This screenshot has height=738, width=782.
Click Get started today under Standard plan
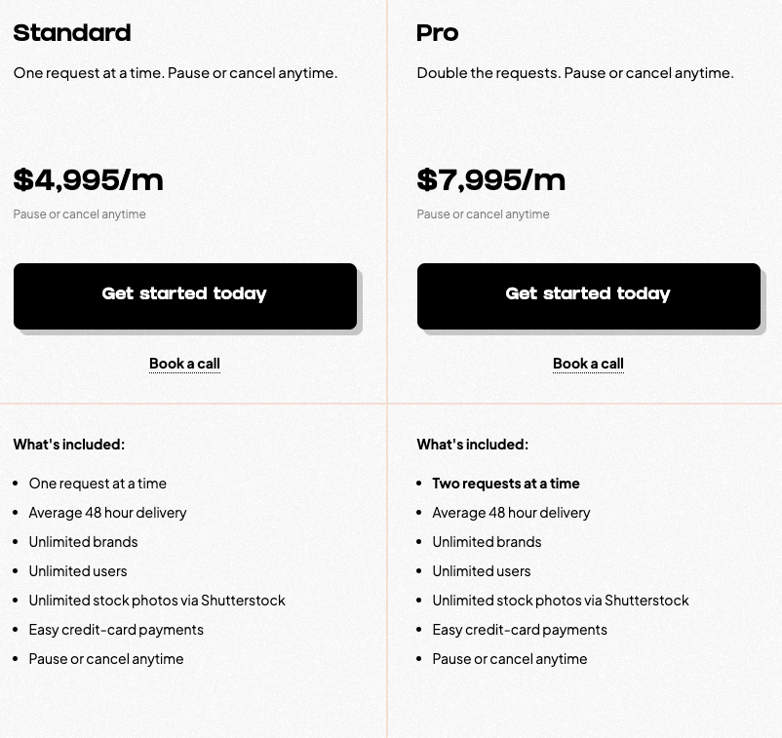[184, 294]
